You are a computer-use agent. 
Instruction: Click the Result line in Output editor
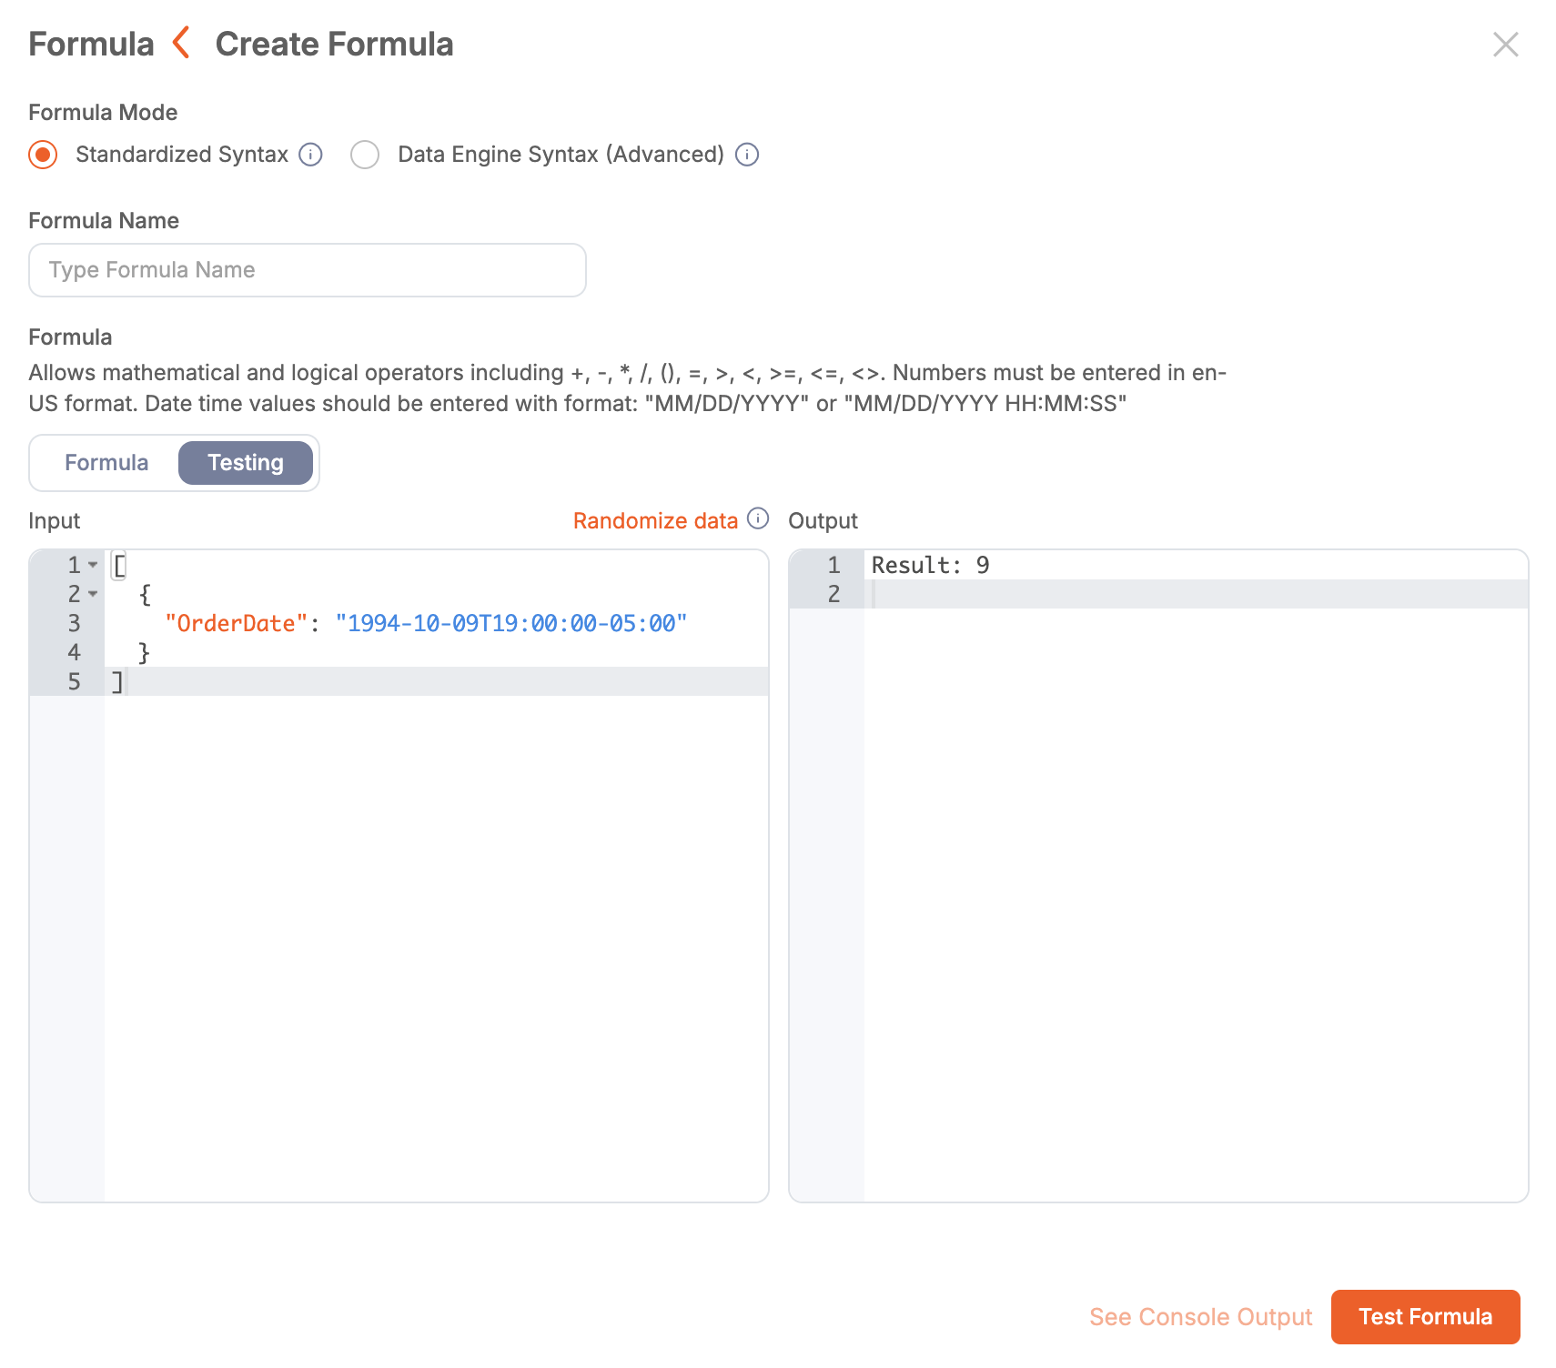[x=930, y=566]
